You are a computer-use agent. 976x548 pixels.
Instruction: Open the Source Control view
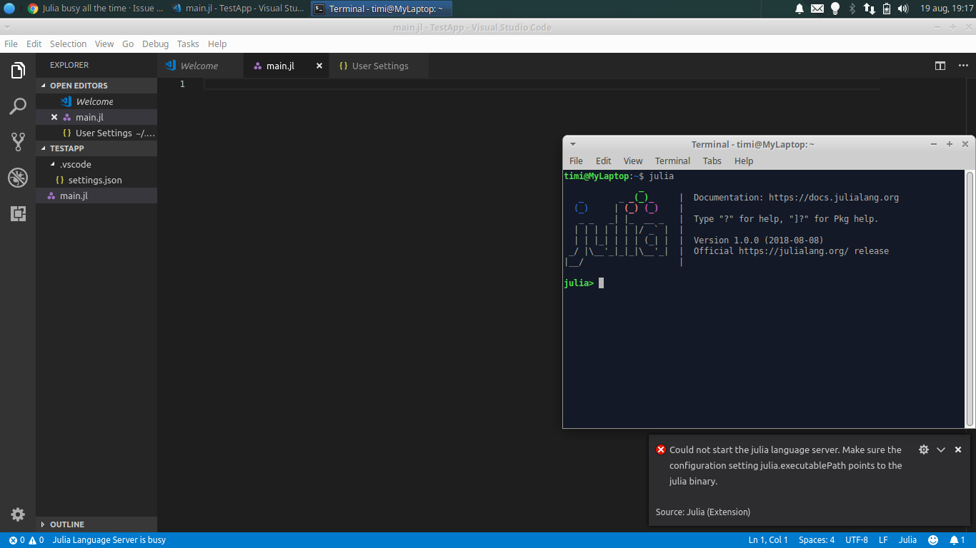[17, 141]
